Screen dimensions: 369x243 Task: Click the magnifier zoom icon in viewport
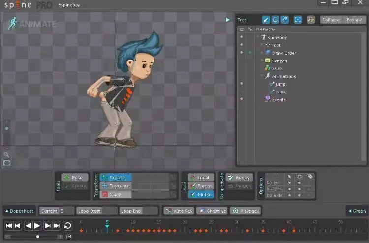pos(6,155)
